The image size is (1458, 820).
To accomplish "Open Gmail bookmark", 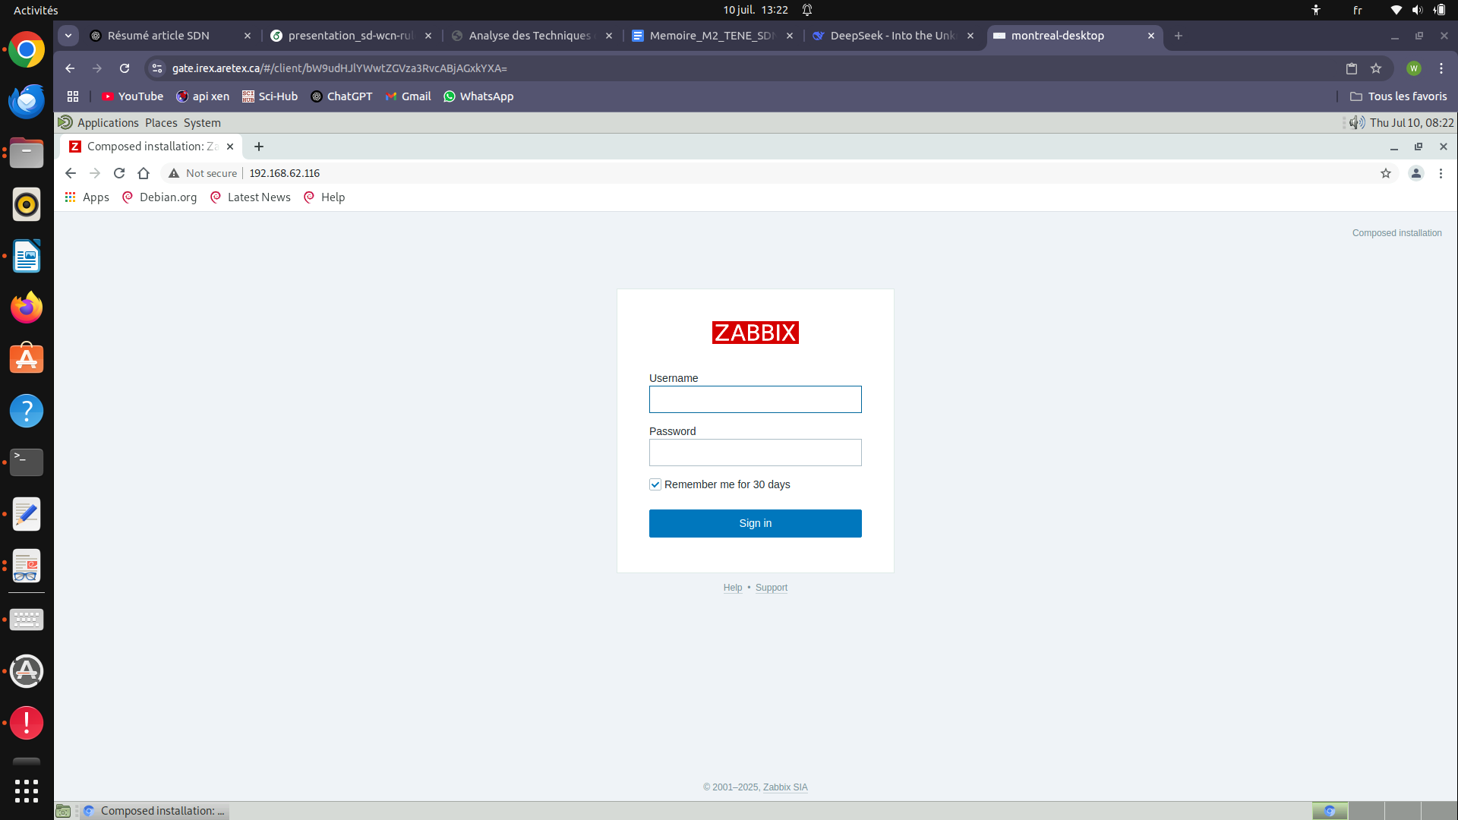I will pos(408,96).
